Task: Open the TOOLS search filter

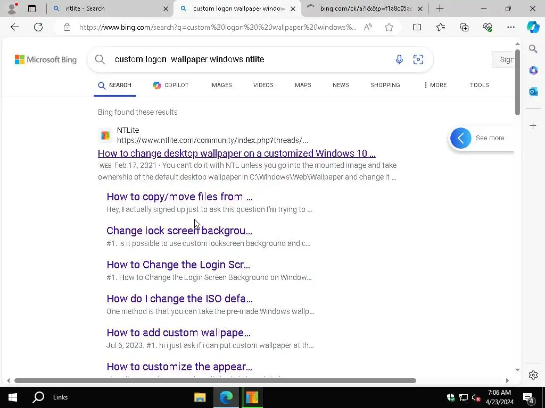Action: click(480, 85)
